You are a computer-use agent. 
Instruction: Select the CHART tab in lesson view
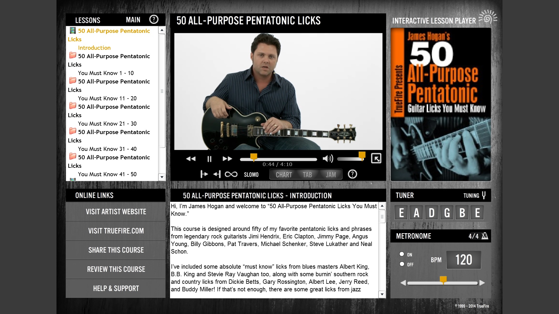pos(284,174)
